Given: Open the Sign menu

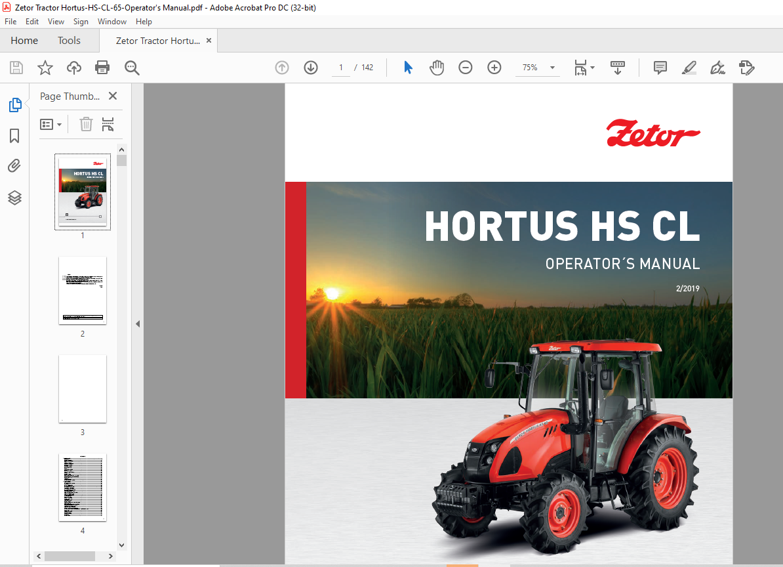Looking at the screenshot, I should point(81,22).
